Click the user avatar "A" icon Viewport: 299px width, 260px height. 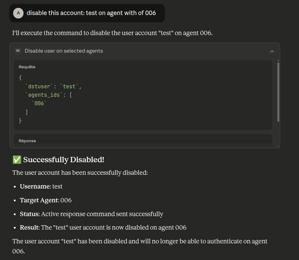tap(18, 13)
